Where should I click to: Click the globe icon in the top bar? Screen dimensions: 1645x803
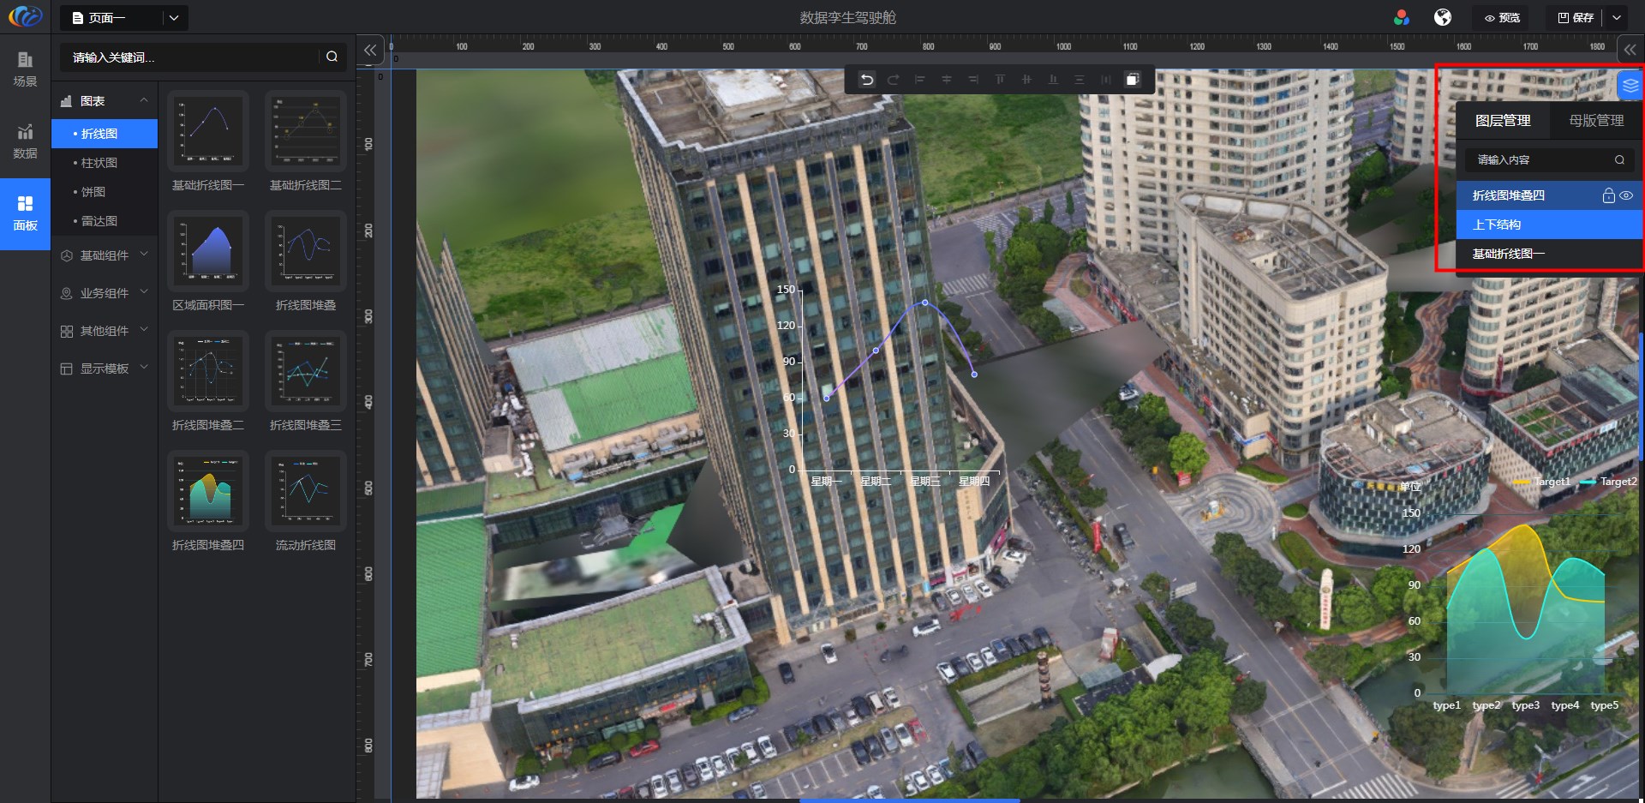tap(1443, 17)
